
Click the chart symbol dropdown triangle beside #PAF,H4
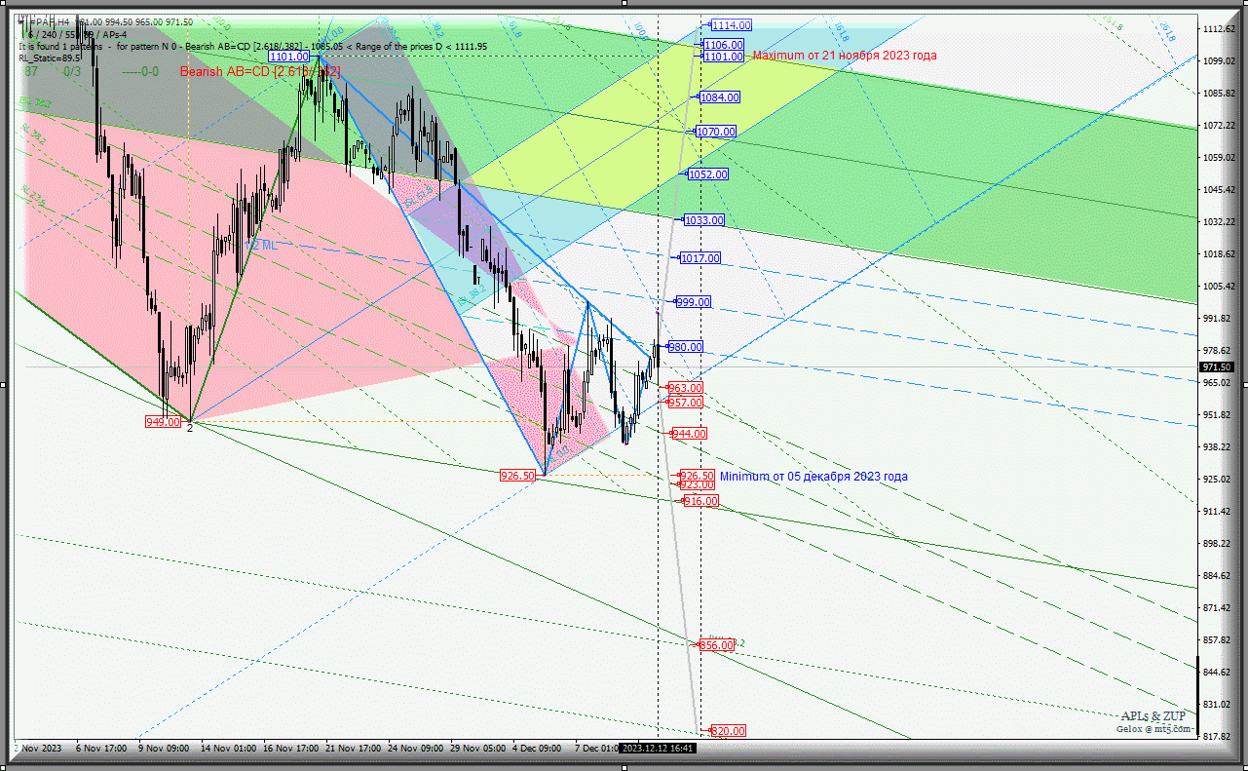(21, 21)
